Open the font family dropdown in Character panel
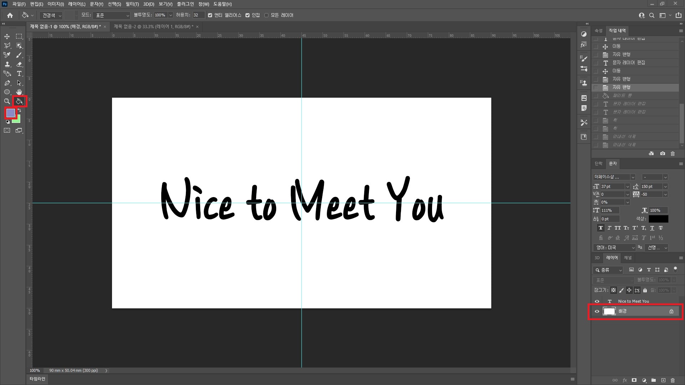Image resolution: width=685 pixels, height=385 pixels. point(633,177)
